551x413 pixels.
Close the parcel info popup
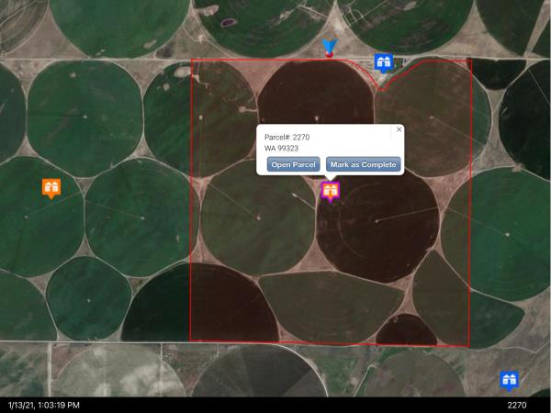(x=399, y=130)
